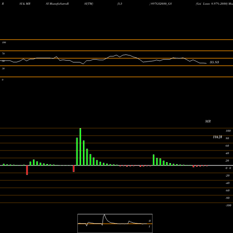Select the tallest green MR histogram bar

(80, 147)
